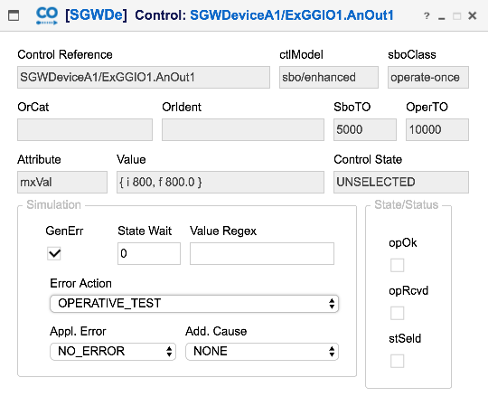Click the [SGWDe] title text

tap(96, 15)
